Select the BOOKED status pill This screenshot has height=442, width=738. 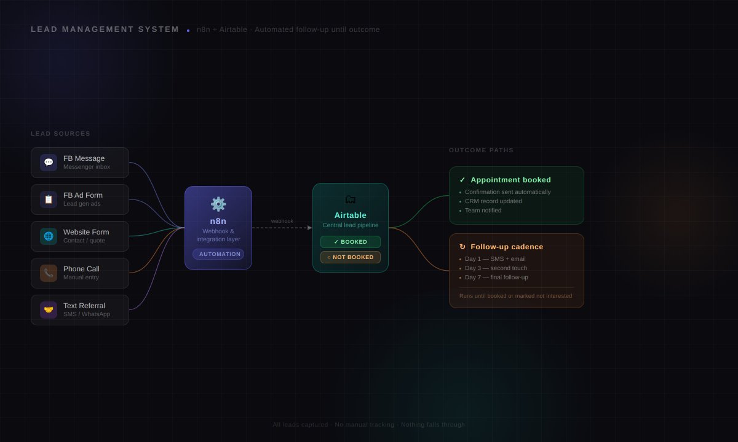pyautogui.click(x=351, y=242)
